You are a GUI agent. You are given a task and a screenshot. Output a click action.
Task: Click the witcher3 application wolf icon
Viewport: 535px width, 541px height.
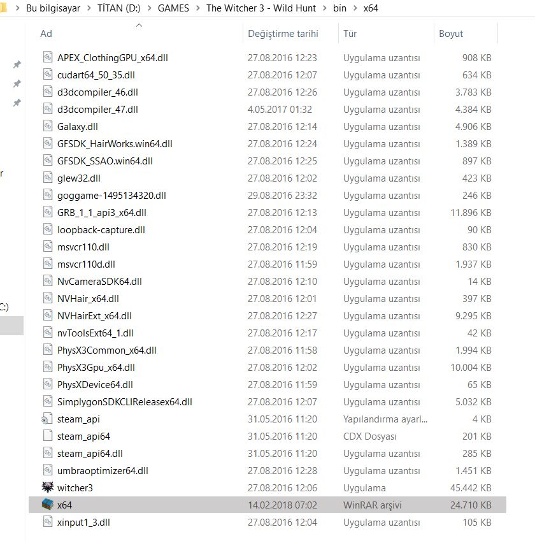click(48, 487)
